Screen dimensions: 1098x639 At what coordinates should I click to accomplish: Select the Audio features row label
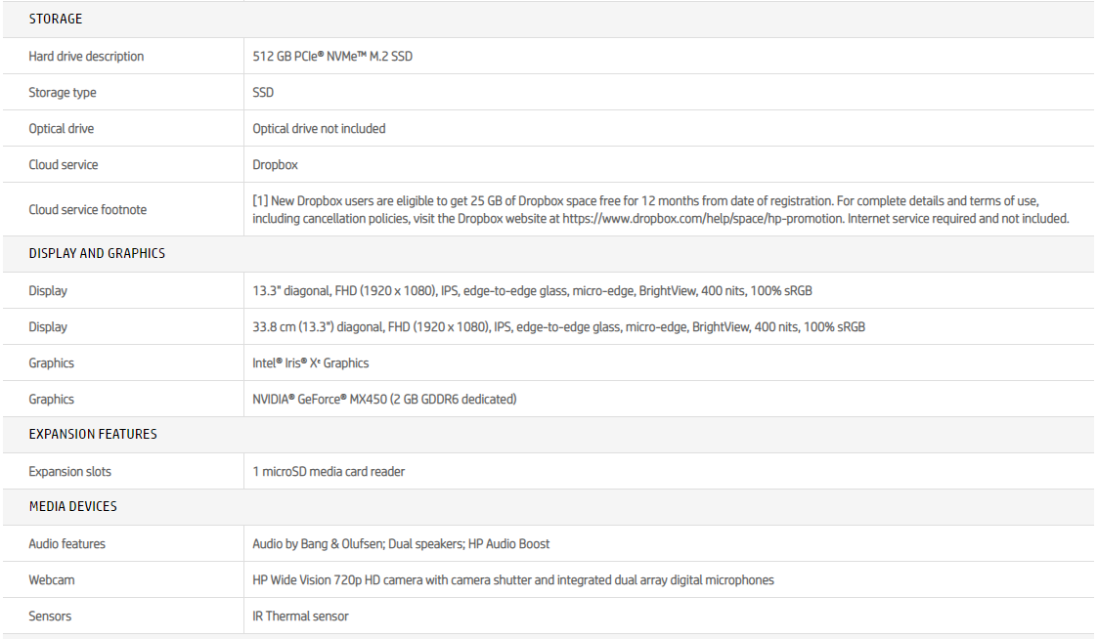[x=67, y=544]
